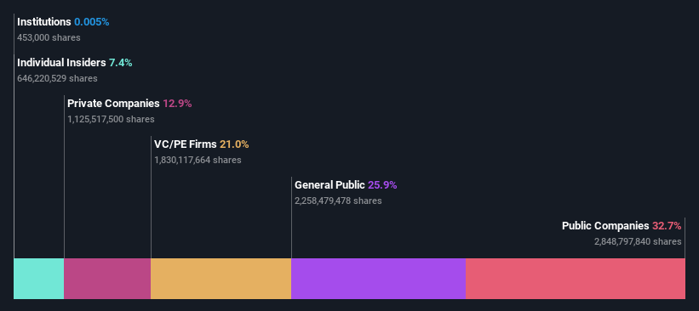Screen dimensions: 699x311
Task: Select the General Public label
Action: coord(329,185)
